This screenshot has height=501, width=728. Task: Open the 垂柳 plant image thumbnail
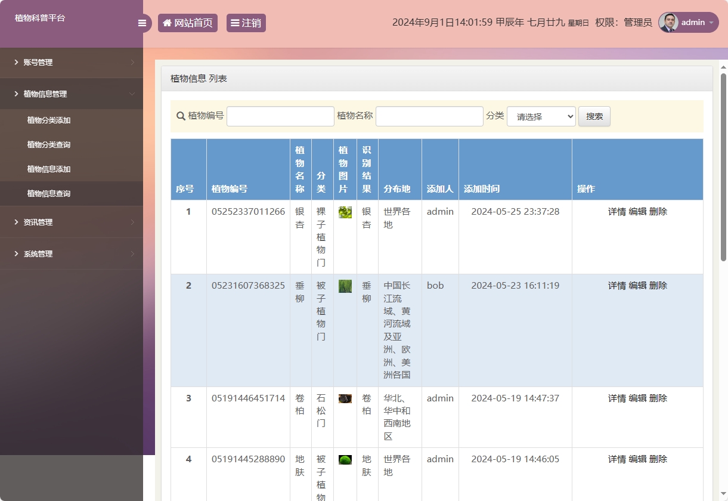345,286
